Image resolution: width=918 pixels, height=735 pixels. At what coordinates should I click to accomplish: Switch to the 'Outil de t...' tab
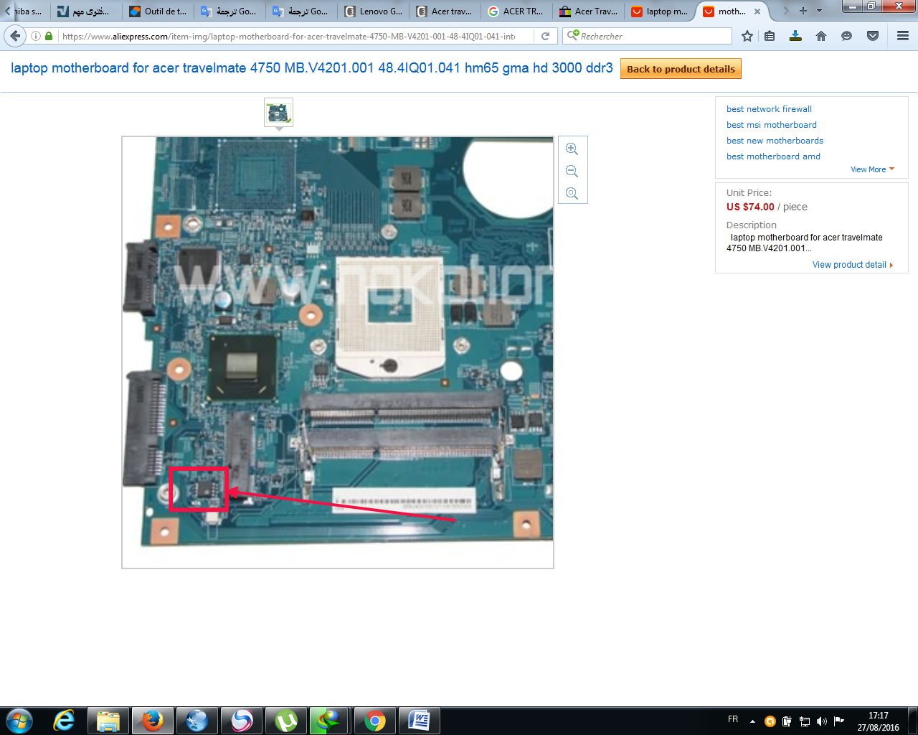157,11
